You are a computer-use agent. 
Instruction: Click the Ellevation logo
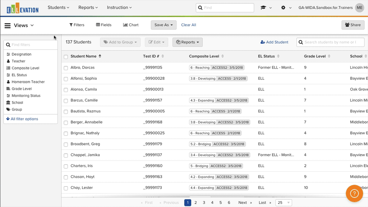[x=23, y=8]
